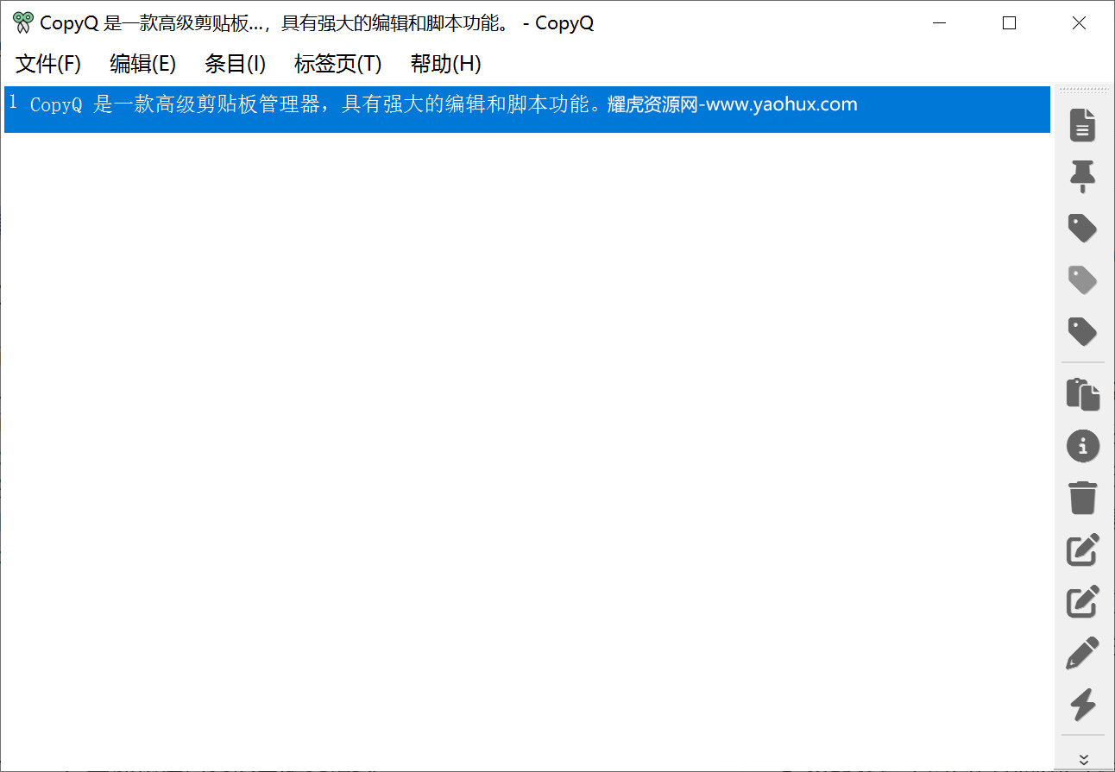Edit the selected item inline
The width and height of the screenshot is (1115, 772).
click(x=1083, y=549)
